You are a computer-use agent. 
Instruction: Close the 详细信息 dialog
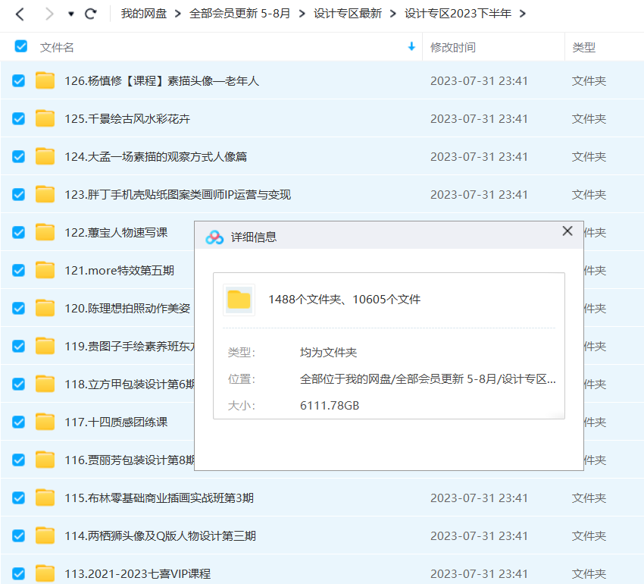click(x=567, y=231)
